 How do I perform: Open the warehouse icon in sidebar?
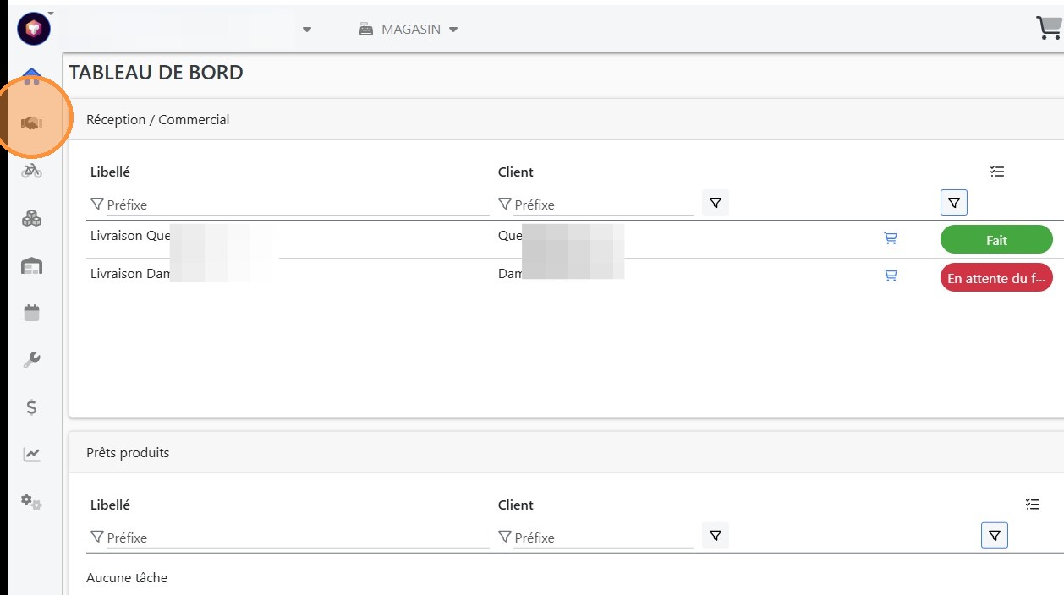point(31,266)
